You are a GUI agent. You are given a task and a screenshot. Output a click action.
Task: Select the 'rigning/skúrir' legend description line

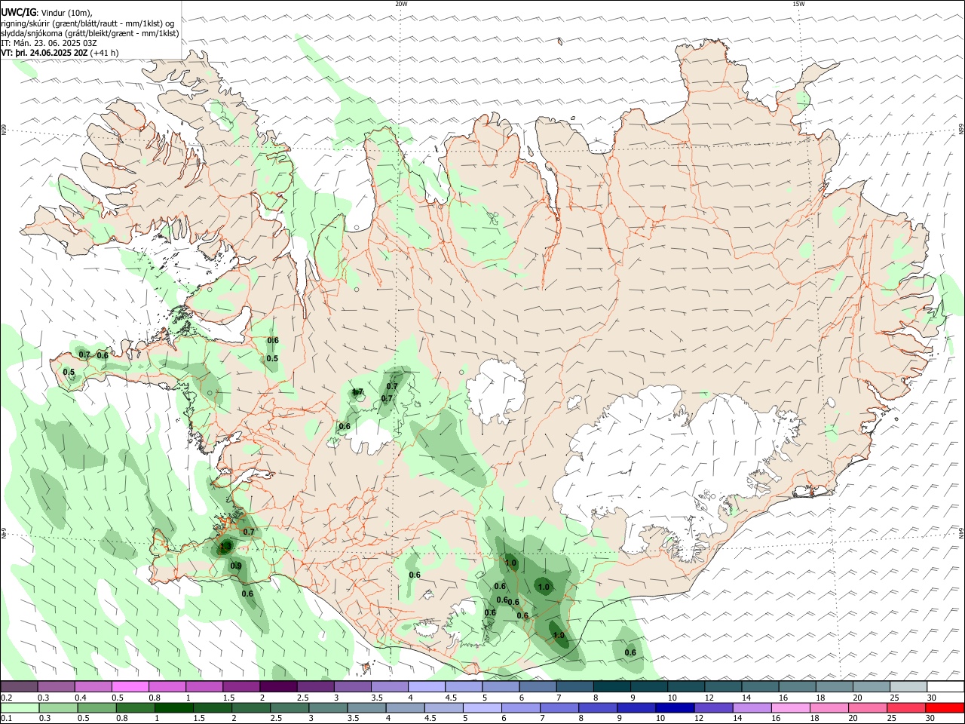pos(87,23)
